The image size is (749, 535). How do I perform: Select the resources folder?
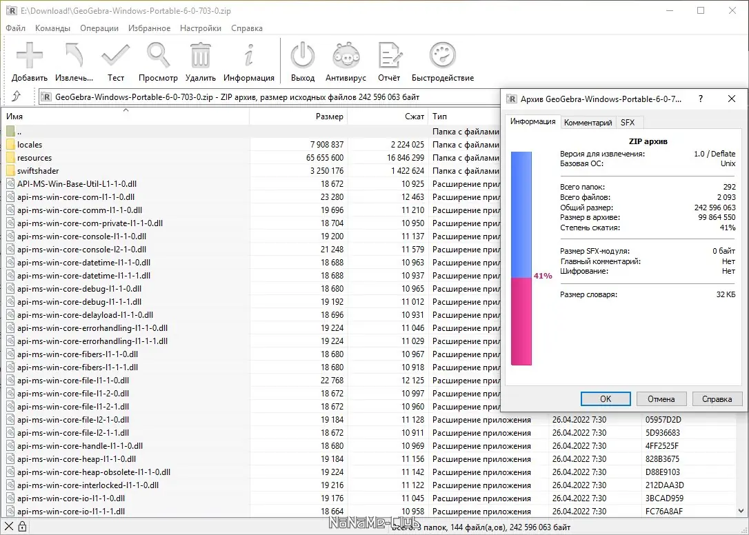(x=34, y=158)
